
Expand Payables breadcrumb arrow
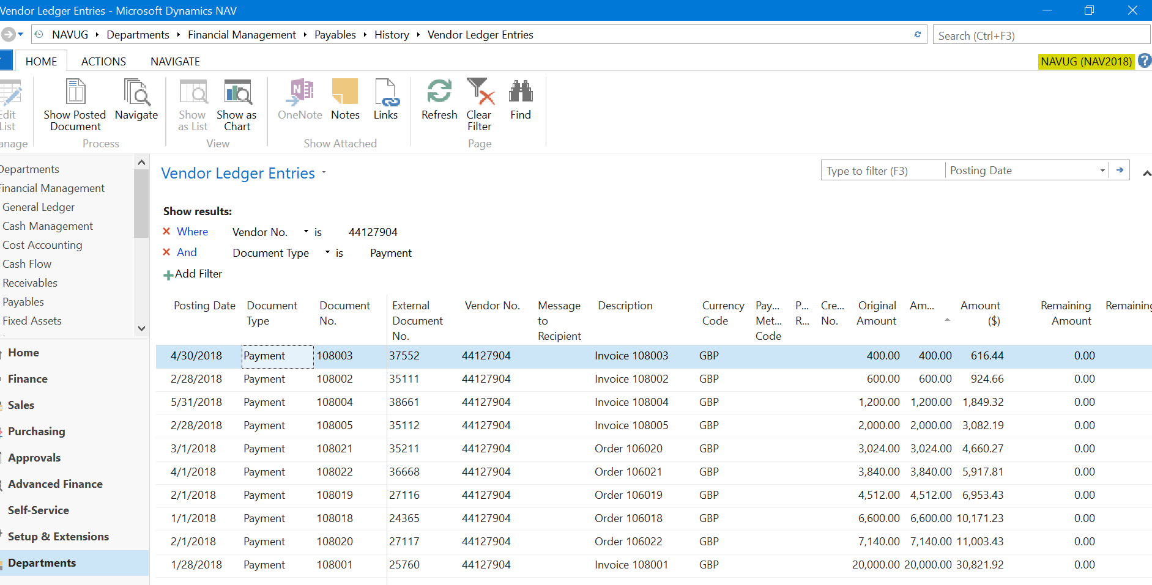365,35
